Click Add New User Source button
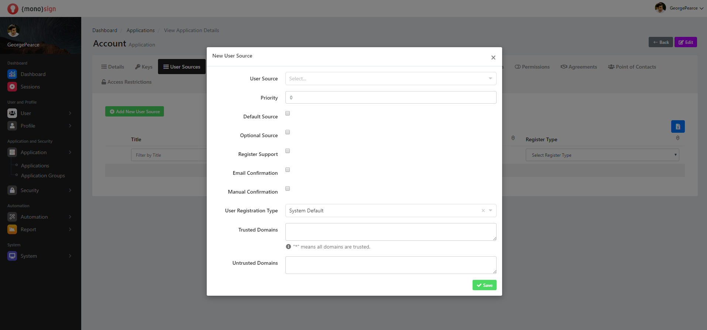 click(134, 111)
